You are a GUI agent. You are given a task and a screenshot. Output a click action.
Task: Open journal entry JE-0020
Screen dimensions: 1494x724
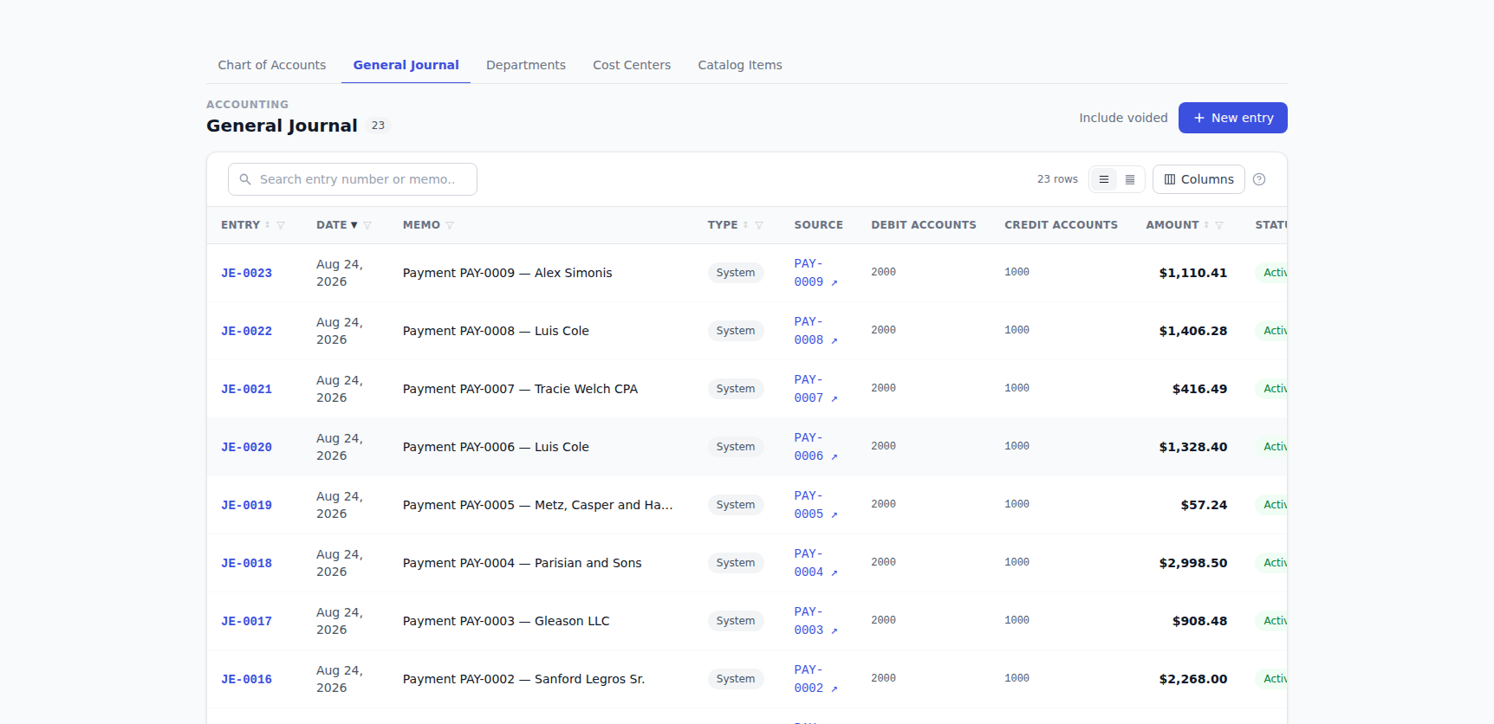(246, 447)
